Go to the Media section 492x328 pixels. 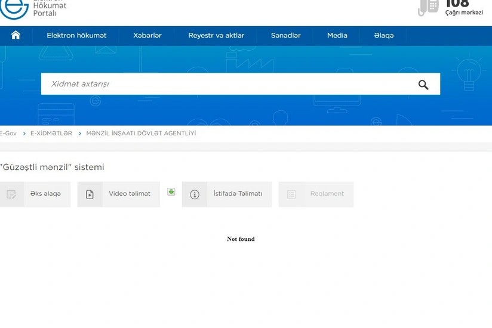pyautogui.click(x=337, y=36)
